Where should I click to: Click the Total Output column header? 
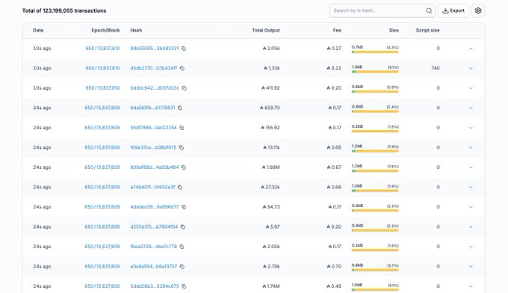266,30
